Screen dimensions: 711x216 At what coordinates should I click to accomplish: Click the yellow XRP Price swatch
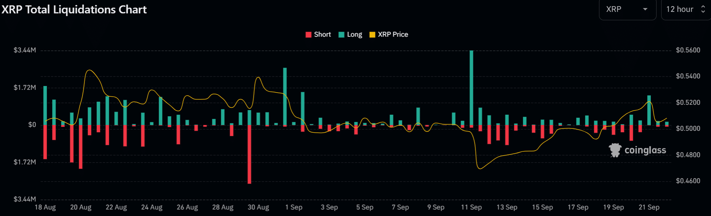click(372, 34)
